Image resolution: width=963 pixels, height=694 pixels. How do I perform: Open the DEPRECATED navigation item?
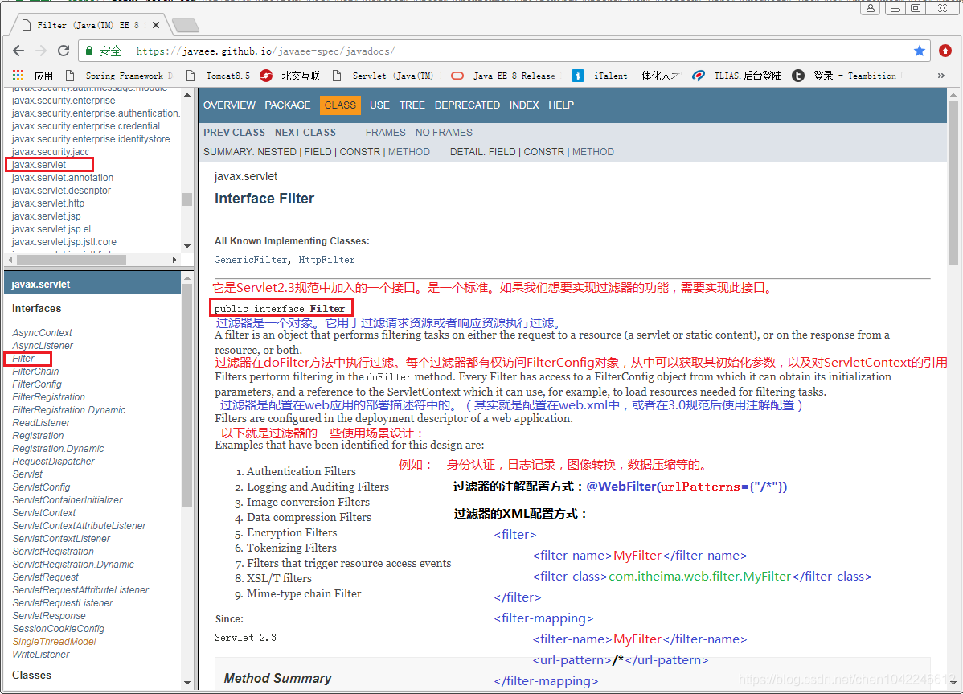[467, 105]
